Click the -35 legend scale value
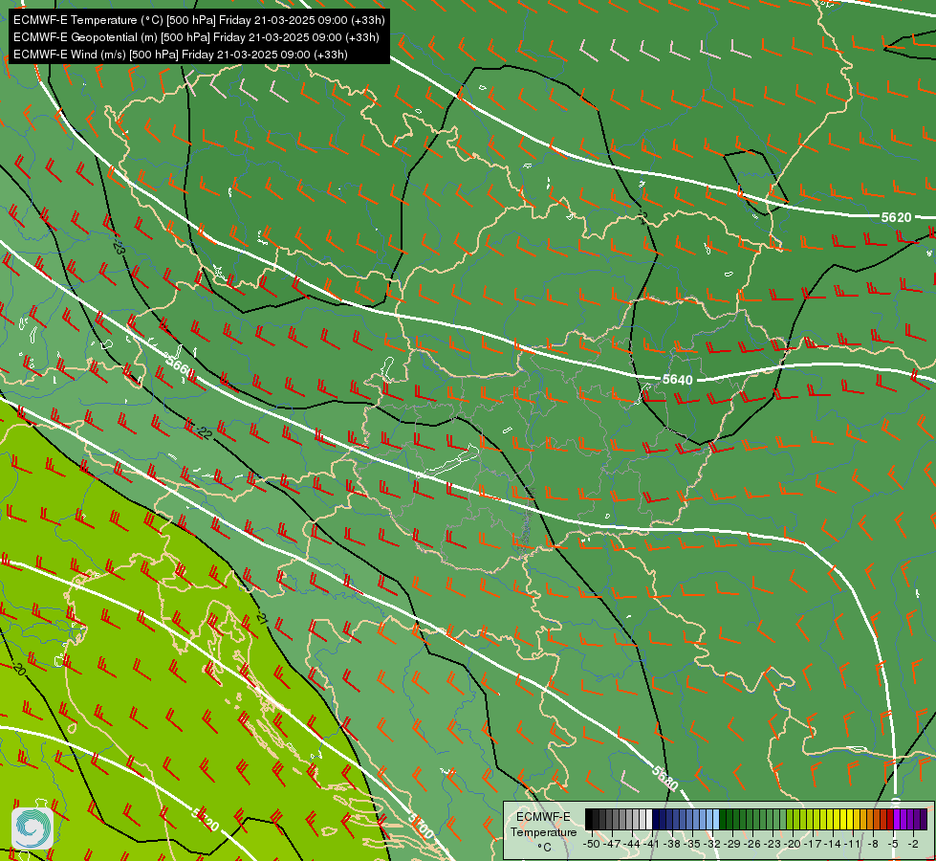The height and width of the screenshot is (861, 936). [692, 844]
